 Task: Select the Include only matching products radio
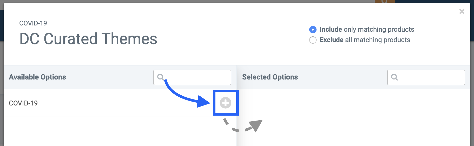point(313,30)
